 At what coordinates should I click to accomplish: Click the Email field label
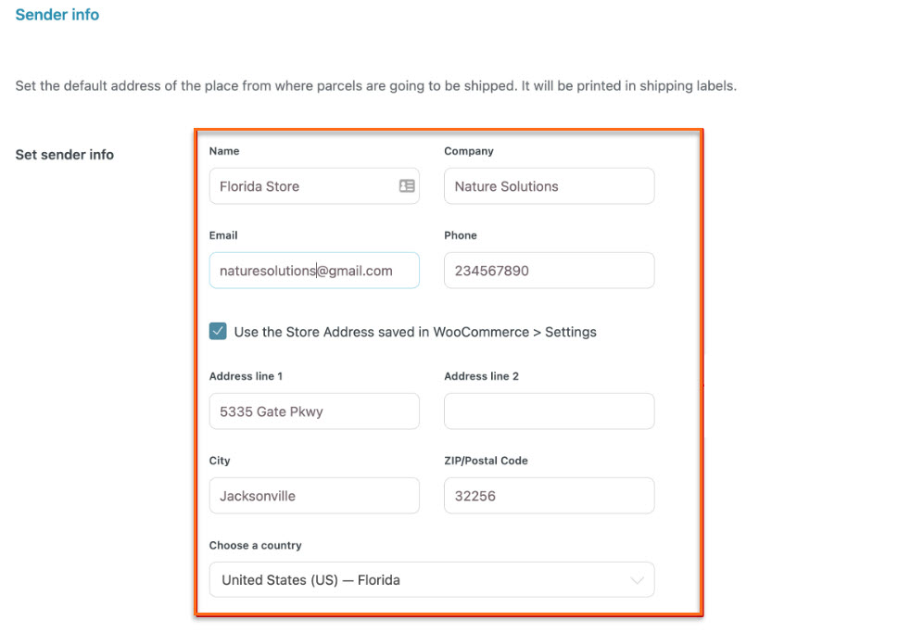coord(223,235)
